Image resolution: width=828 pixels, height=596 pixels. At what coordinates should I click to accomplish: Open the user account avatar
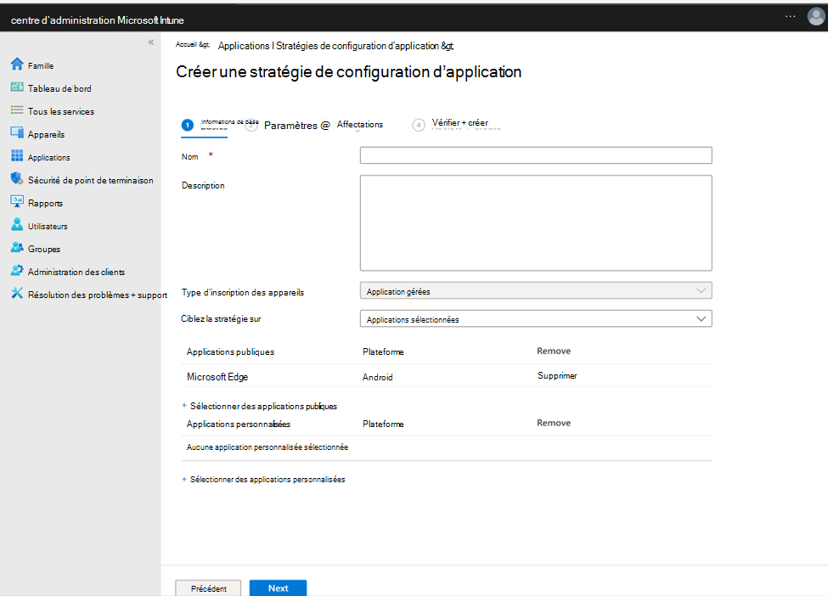[816, 16]
